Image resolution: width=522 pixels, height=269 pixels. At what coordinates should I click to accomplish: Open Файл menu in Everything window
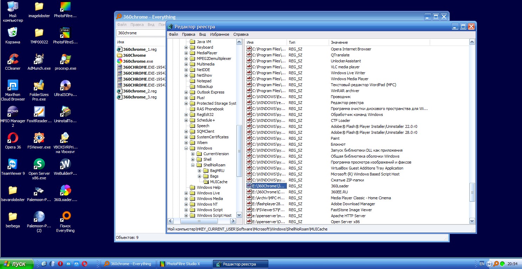[x=122, y=25]
